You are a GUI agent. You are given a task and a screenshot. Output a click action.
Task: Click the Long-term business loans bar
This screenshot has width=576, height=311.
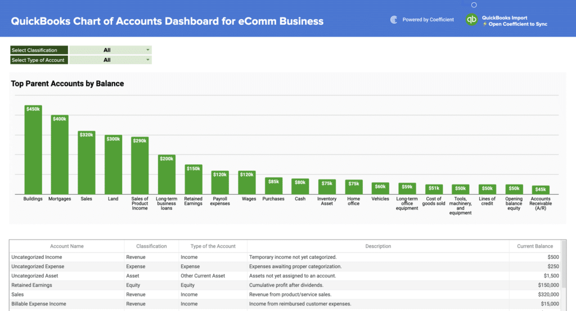coord(166,174)
